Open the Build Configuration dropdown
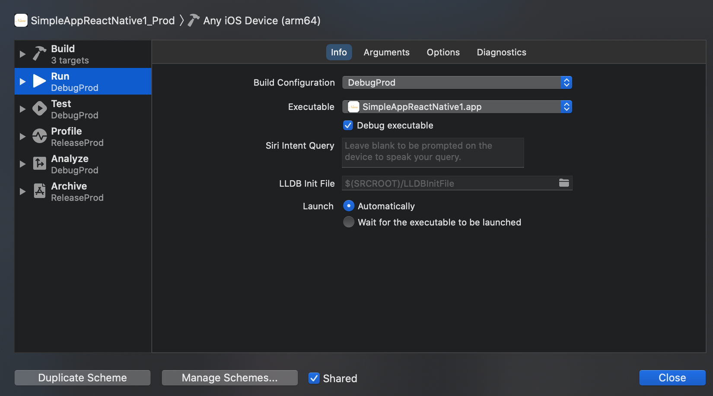This screenshot has width=713, height=396. pyautogui.click(x=457, y=82)
